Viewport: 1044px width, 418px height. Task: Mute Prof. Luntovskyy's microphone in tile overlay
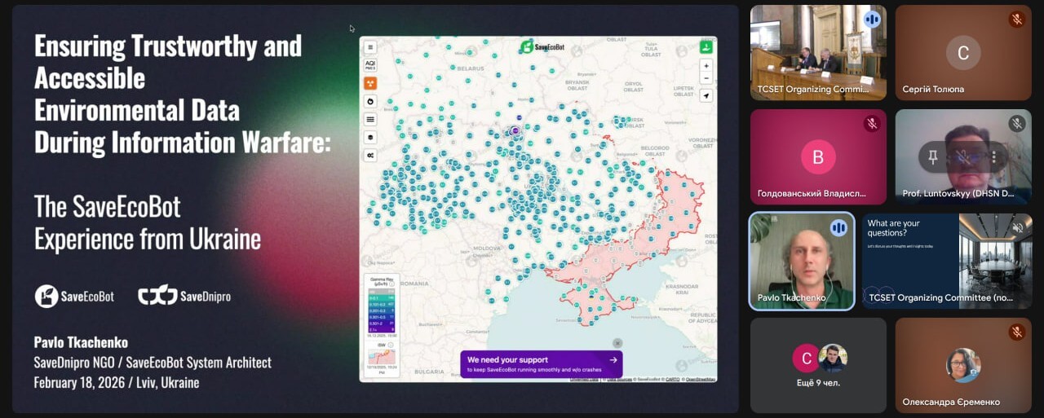click(963, 156)
